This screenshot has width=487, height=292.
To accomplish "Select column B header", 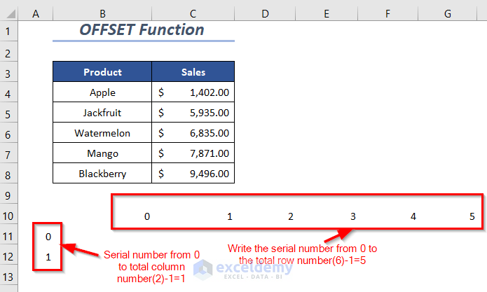I will pyautogui.click(x=102, y=13).
